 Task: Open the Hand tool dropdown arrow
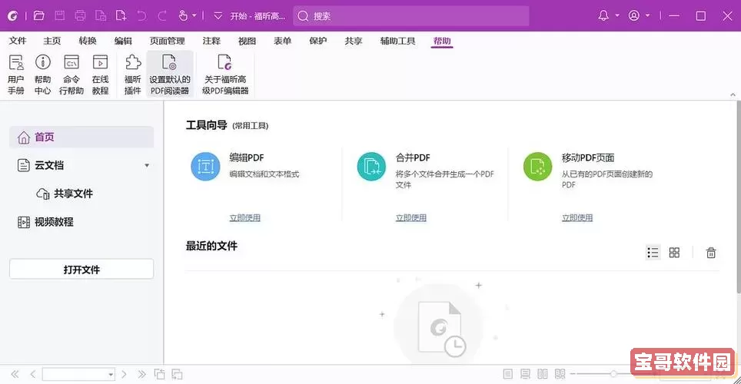(194, 15)
